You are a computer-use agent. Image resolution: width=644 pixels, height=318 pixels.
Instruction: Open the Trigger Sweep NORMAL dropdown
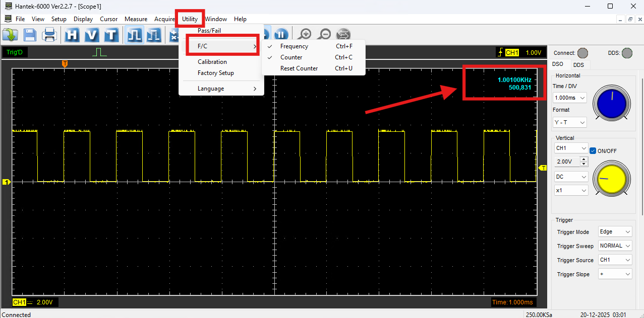pos(615,246)
